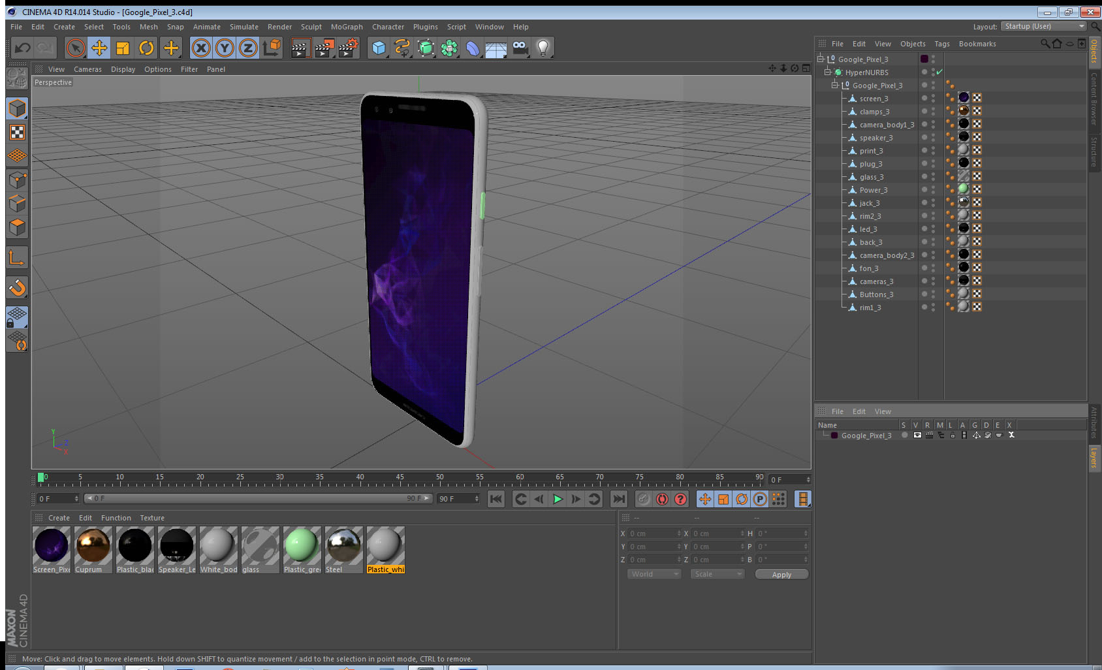Click frame 45 on the timeline ruler
Image resolution: width=1102 pixels, height=670 pixels.
click(400, 477)
